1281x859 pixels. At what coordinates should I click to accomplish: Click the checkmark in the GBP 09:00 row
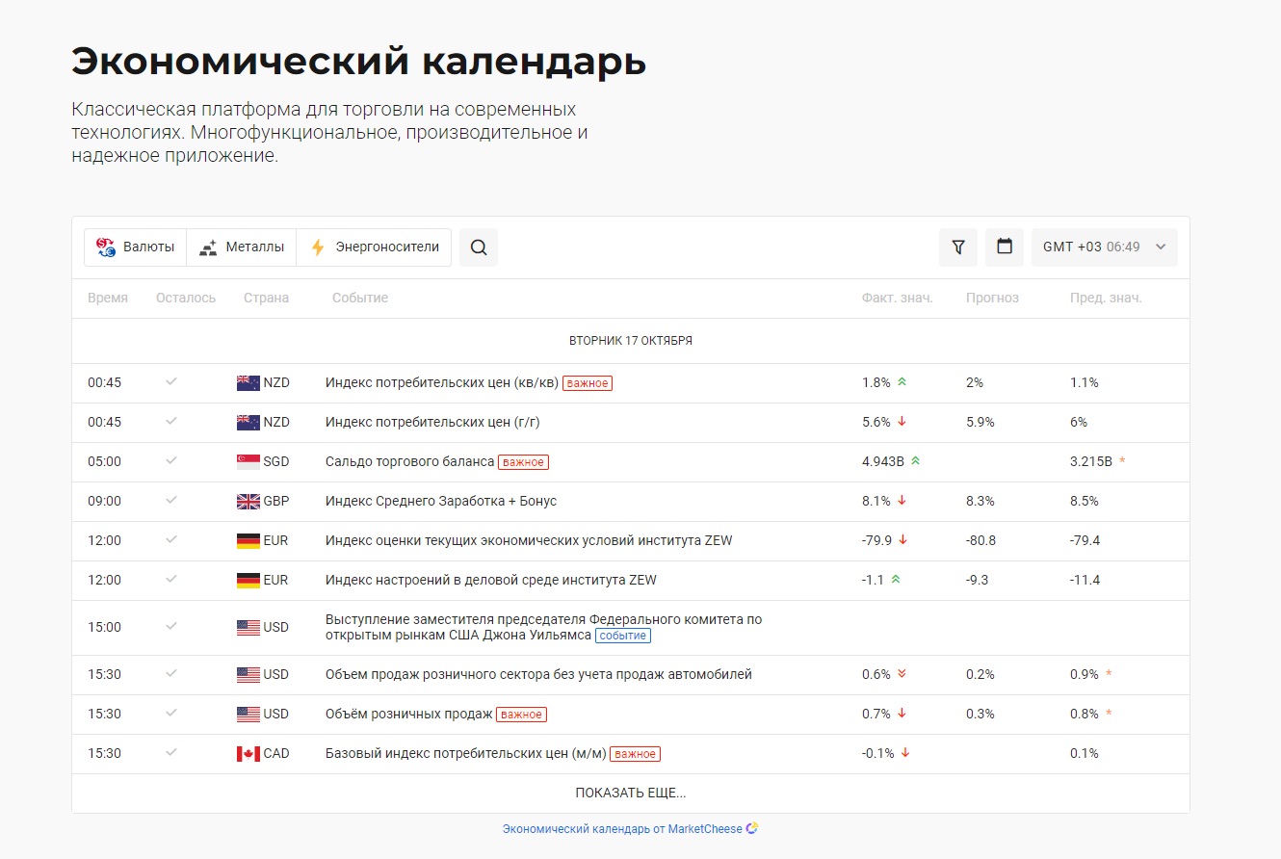click(x=171, y=500)
